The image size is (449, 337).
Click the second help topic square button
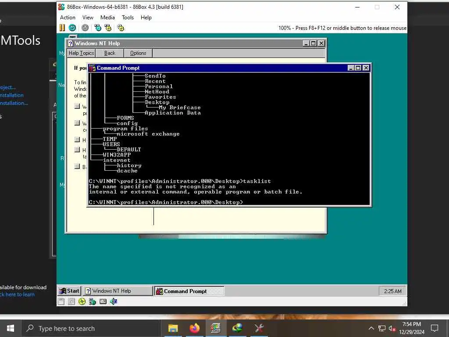point(77,123)
